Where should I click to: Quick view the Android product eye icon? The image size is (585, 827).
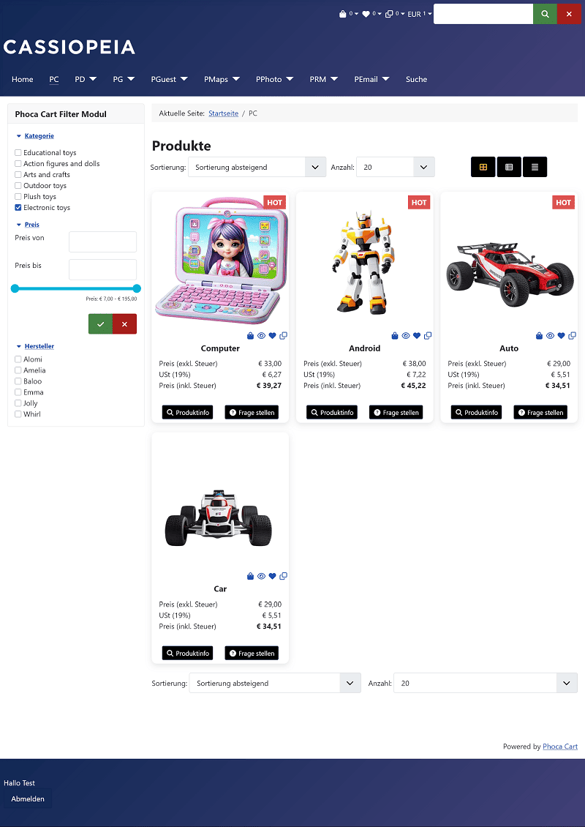coord(406,335)
